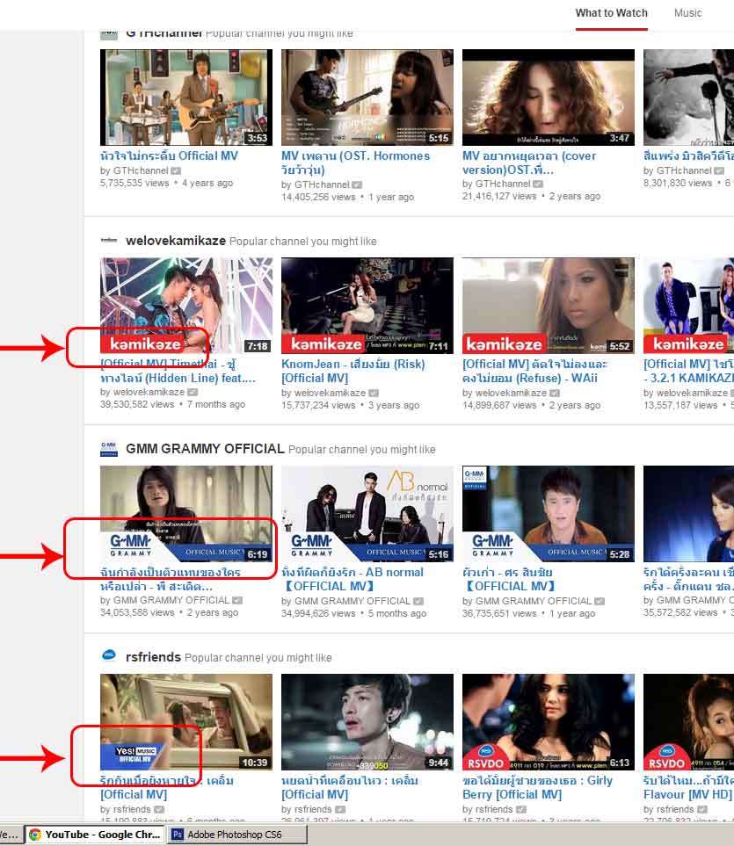
Task: Play the 3:53 GTHchannel video thumbnail
Action: click(186, 98)
